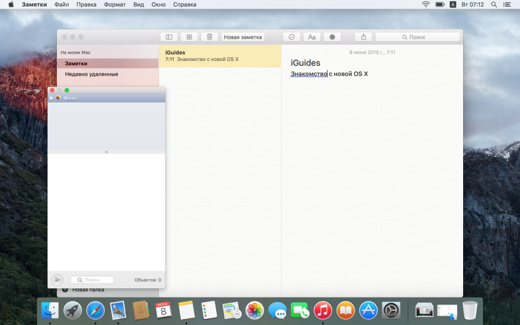Open Contacts from the Dock
520x325 pixels.
click(141, 310)
